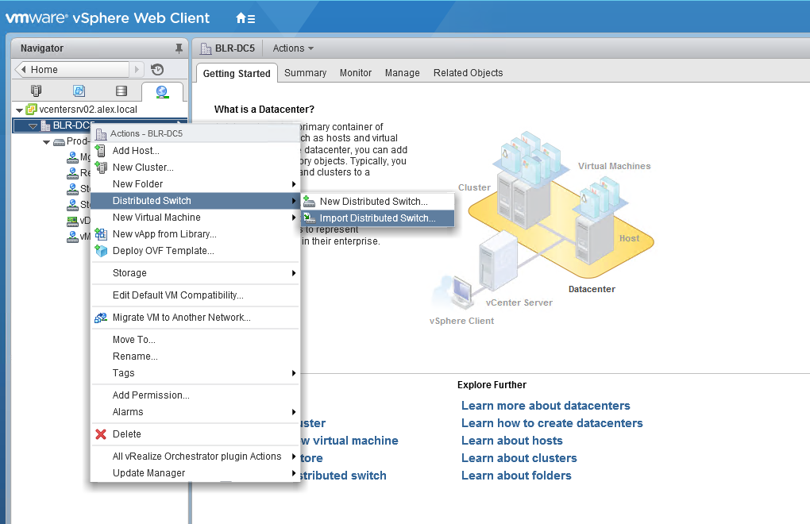Viewport: 810px width, 524px height.
Task: Collapse the vcentersrv02.alex.local tree node
Action: 19,109
